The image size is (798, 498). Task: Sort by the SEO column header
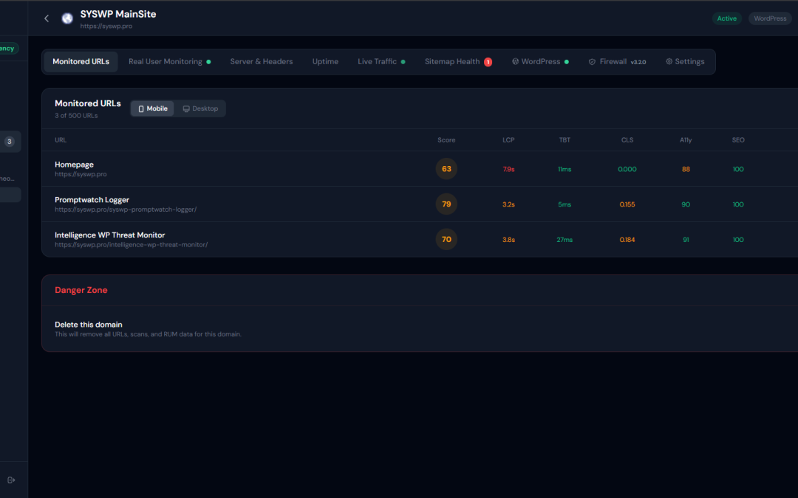coord(738,140)
